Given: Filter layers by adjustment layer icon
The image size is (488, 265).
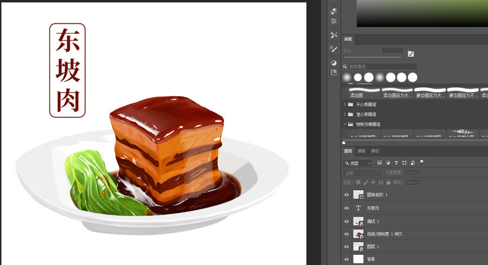Looking at the screenshot, I should coord(388,163).
